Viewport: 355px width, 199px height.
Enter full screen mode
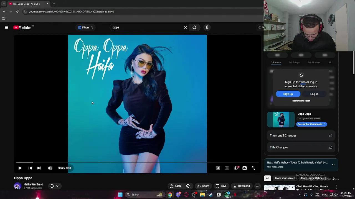click(253, 168)
